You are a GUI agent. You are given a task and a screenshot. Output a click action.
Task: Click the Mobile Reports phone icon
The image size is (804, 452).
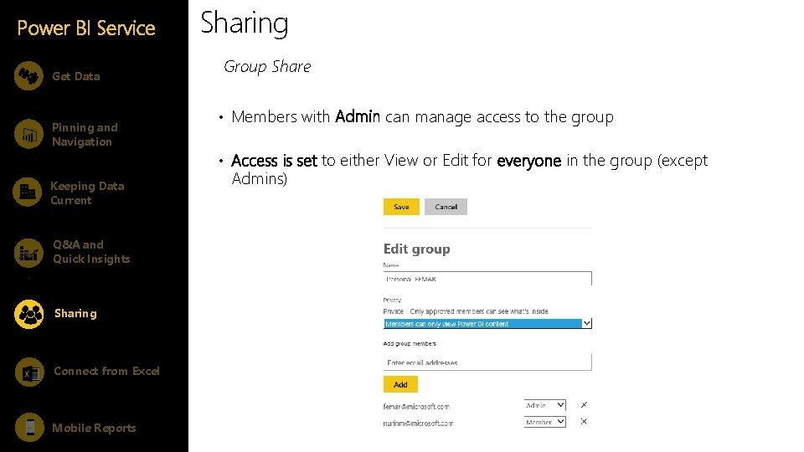[x=29, y=427]
